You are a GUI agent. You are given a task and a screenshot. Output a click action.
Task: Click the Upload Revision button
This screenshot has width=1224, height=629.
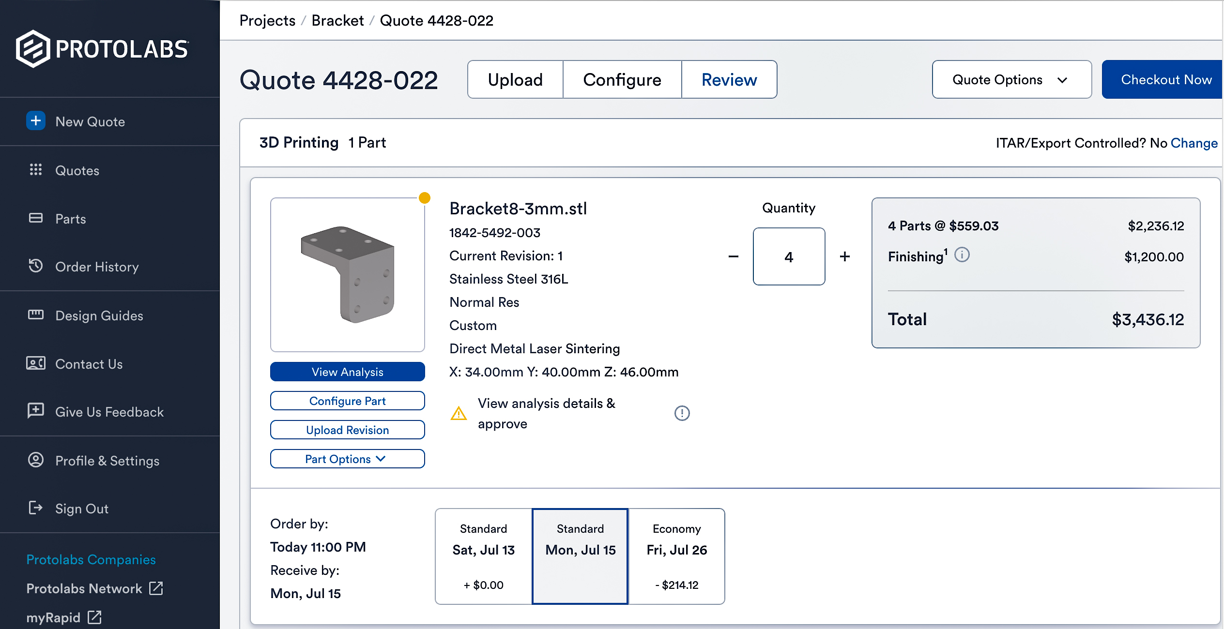point(348,430)
